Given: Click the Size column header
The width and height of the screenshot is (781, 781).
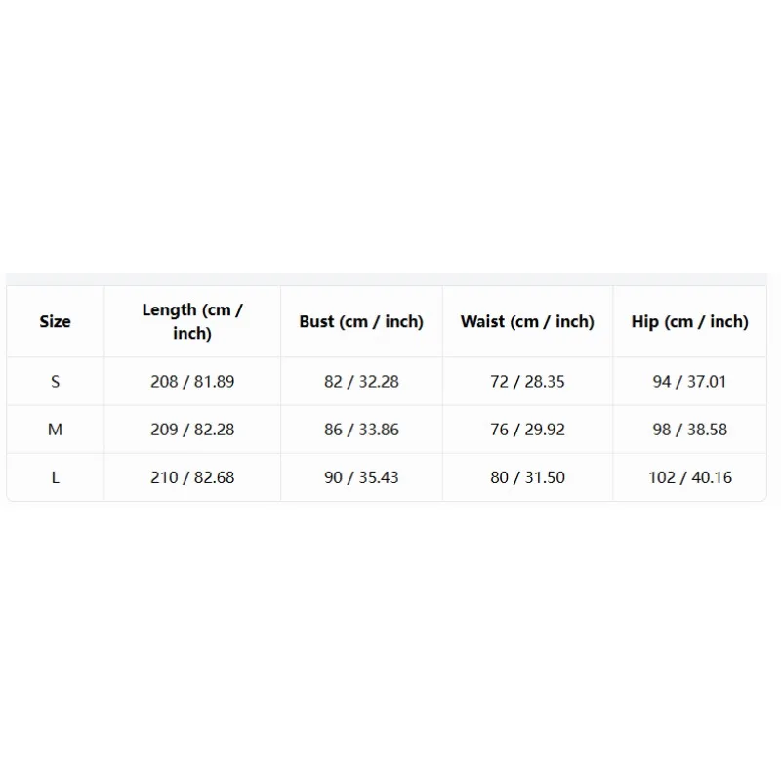Looking at the screenshot, I should (x=56, y=321).
